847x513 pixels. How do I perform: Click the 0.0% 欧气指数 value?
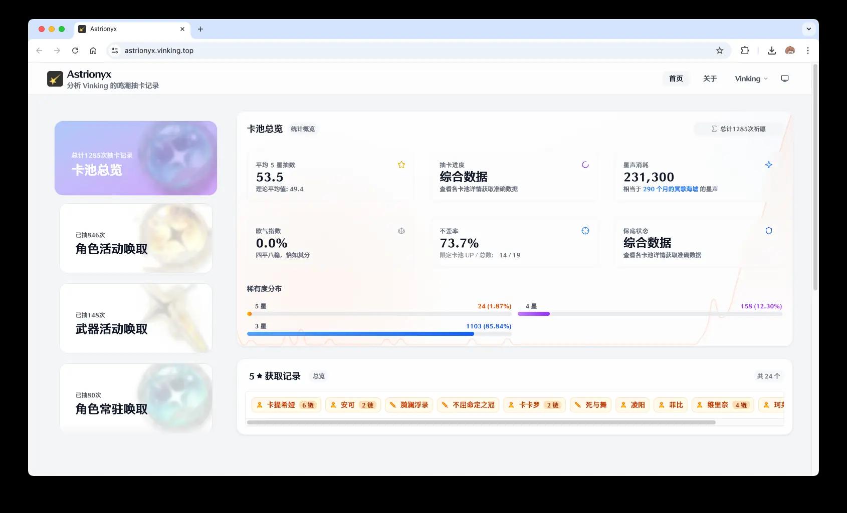(x=272, y=243)
